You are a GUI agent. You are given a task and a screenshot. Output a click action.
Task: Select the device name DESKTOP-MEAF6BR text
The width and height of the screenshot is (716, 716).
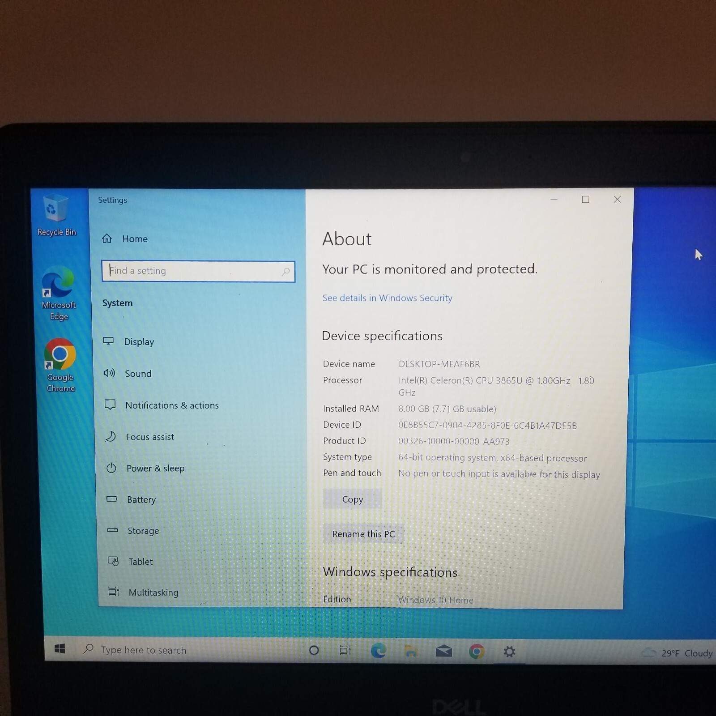[x=439, y=364]
